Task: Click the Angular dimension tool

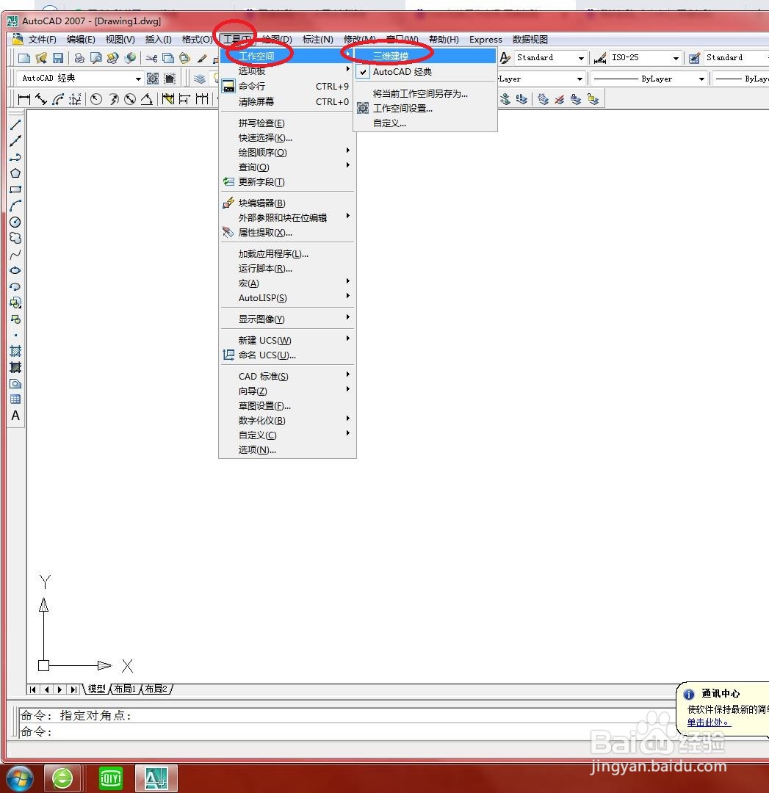Action: [x=147, y=98]
